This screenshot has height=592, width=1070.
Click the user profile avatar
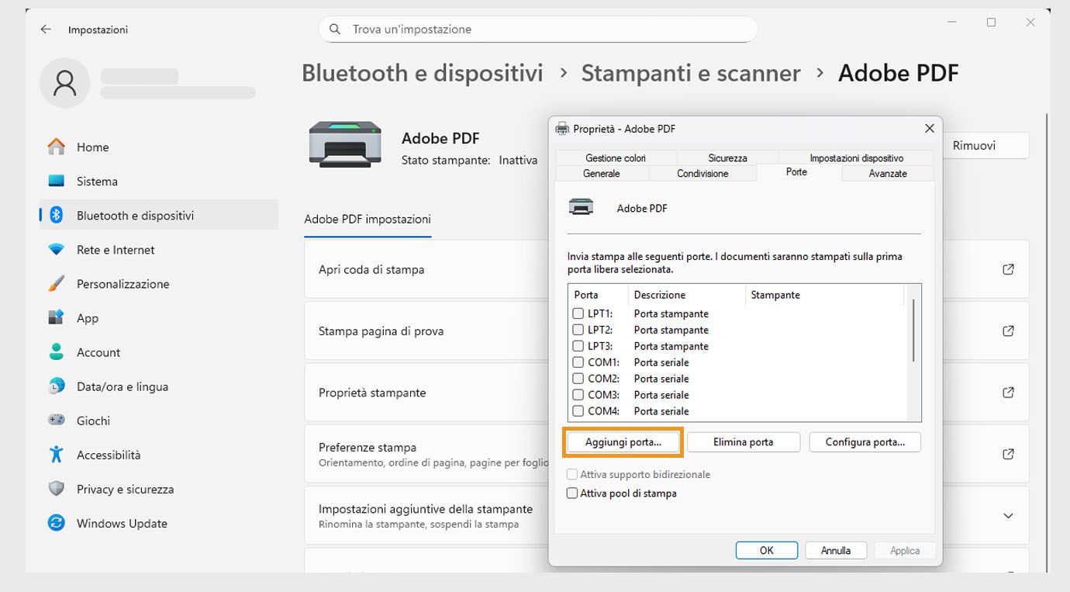pos(64,82)
